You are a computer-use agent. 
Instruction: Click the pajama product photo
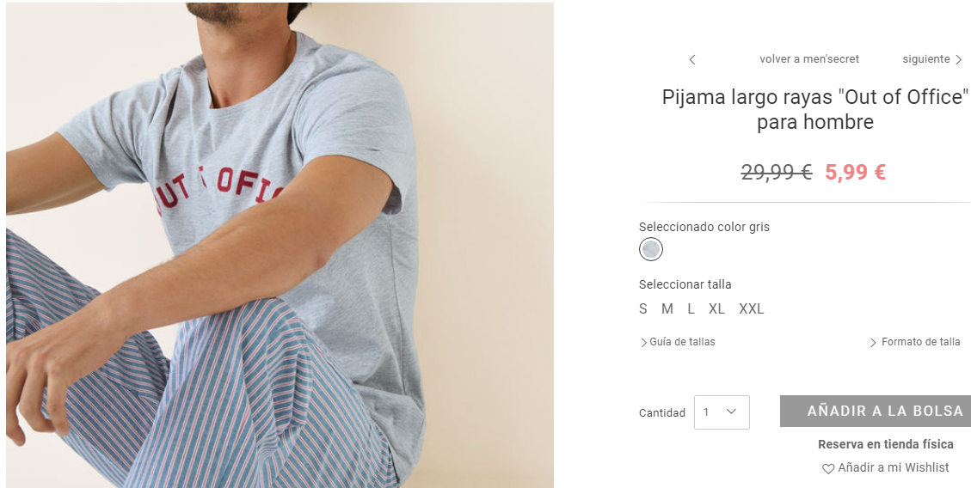[x=280, y=245]
